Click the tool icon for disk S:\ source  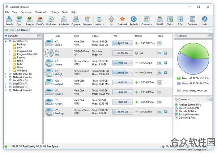tap(159, 92)
